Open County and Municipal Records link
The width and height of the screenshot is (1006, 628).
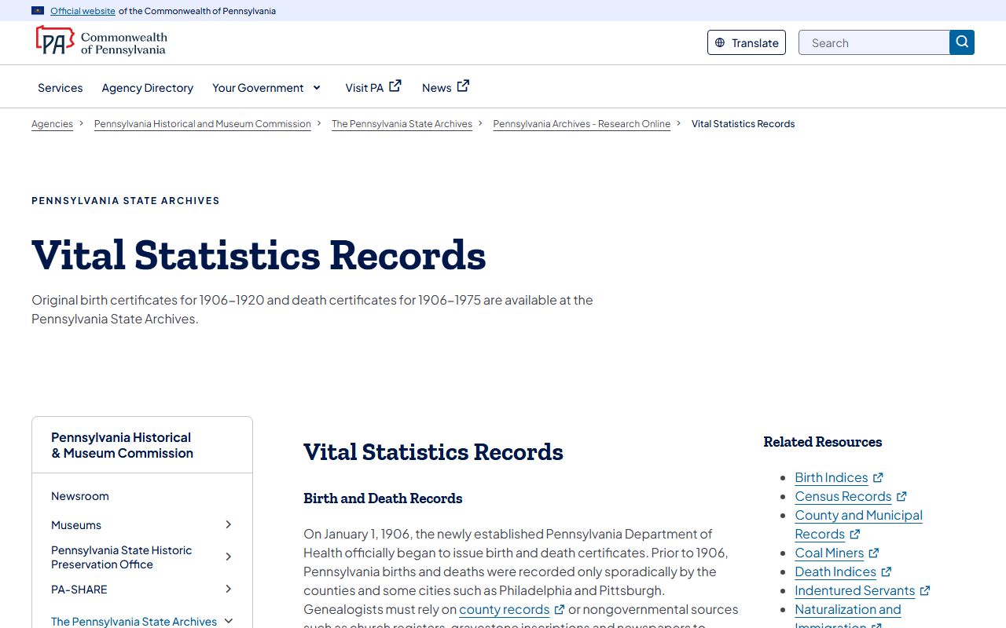point(858,524)
